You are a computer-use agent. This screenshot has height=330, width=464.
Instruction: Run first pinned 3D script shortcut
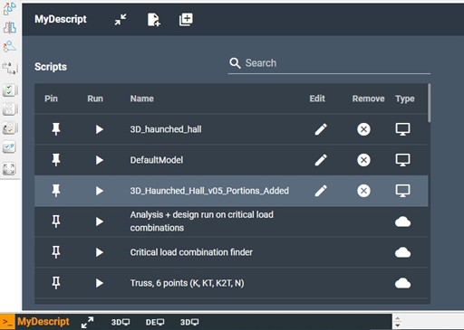[121, 322]
